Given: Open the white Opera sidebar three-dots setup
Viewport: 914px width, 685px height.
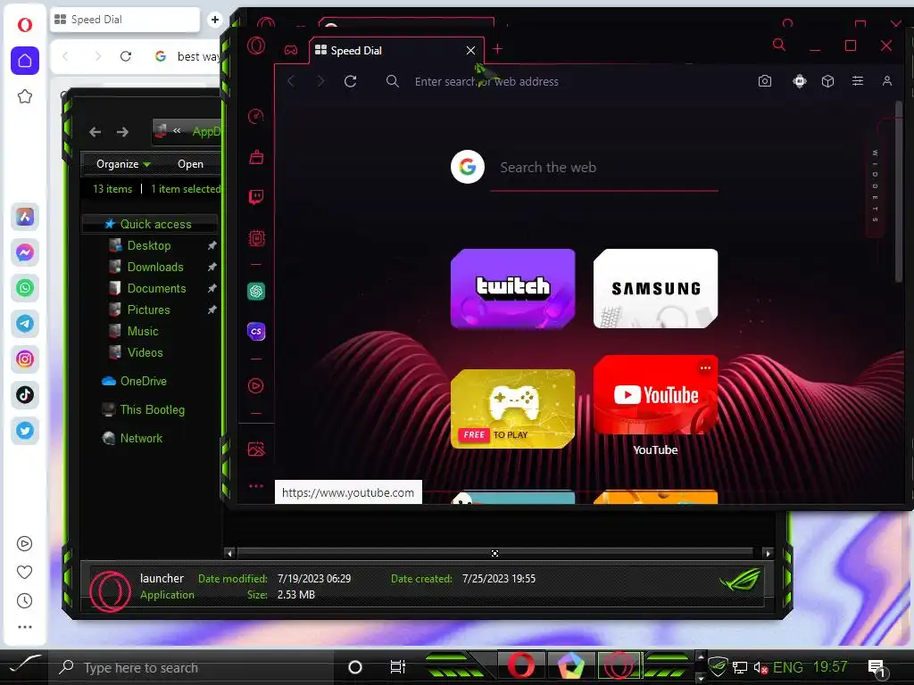Looking at the screenshot, I should pyautogui.click(x=24, y=627).
